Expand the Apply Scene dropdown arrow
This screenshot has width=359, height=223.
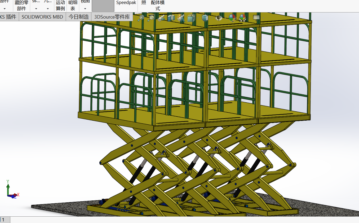[x=249, y=18]
